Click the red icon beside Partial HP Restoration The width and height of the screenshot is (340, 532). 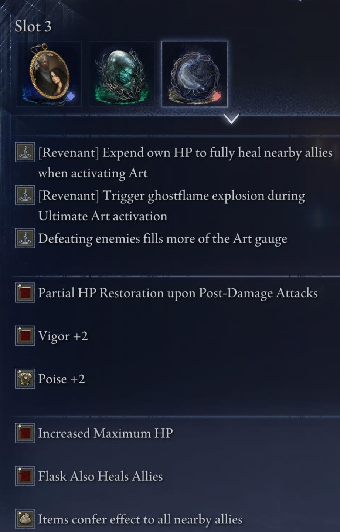(x=25, y=293)
